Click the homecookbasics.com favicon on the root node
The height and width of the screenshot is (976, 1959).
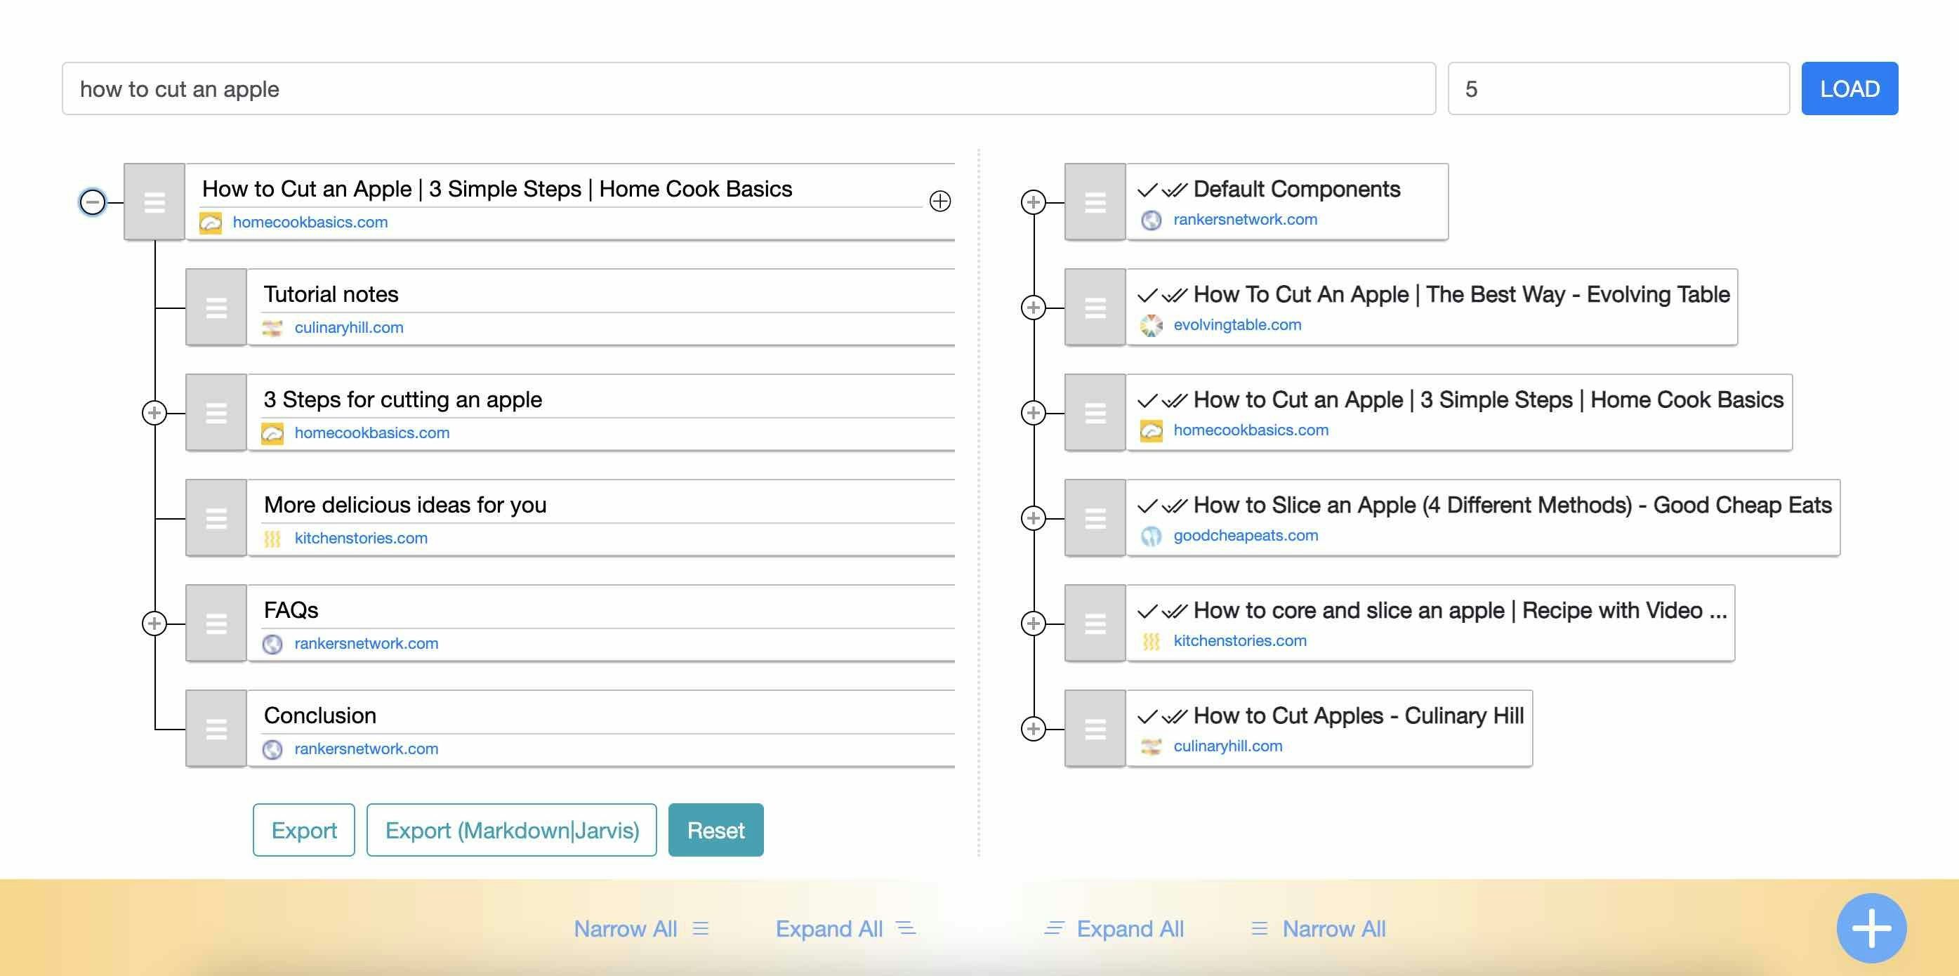tap(210, 221)
